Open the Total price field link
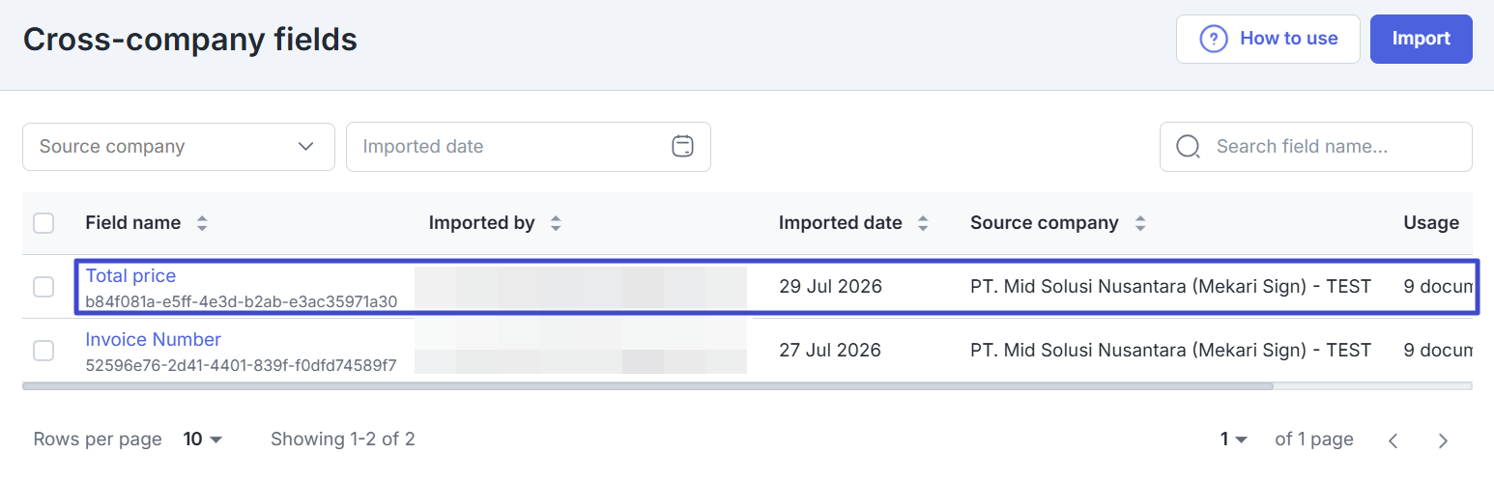 [130, 275]
